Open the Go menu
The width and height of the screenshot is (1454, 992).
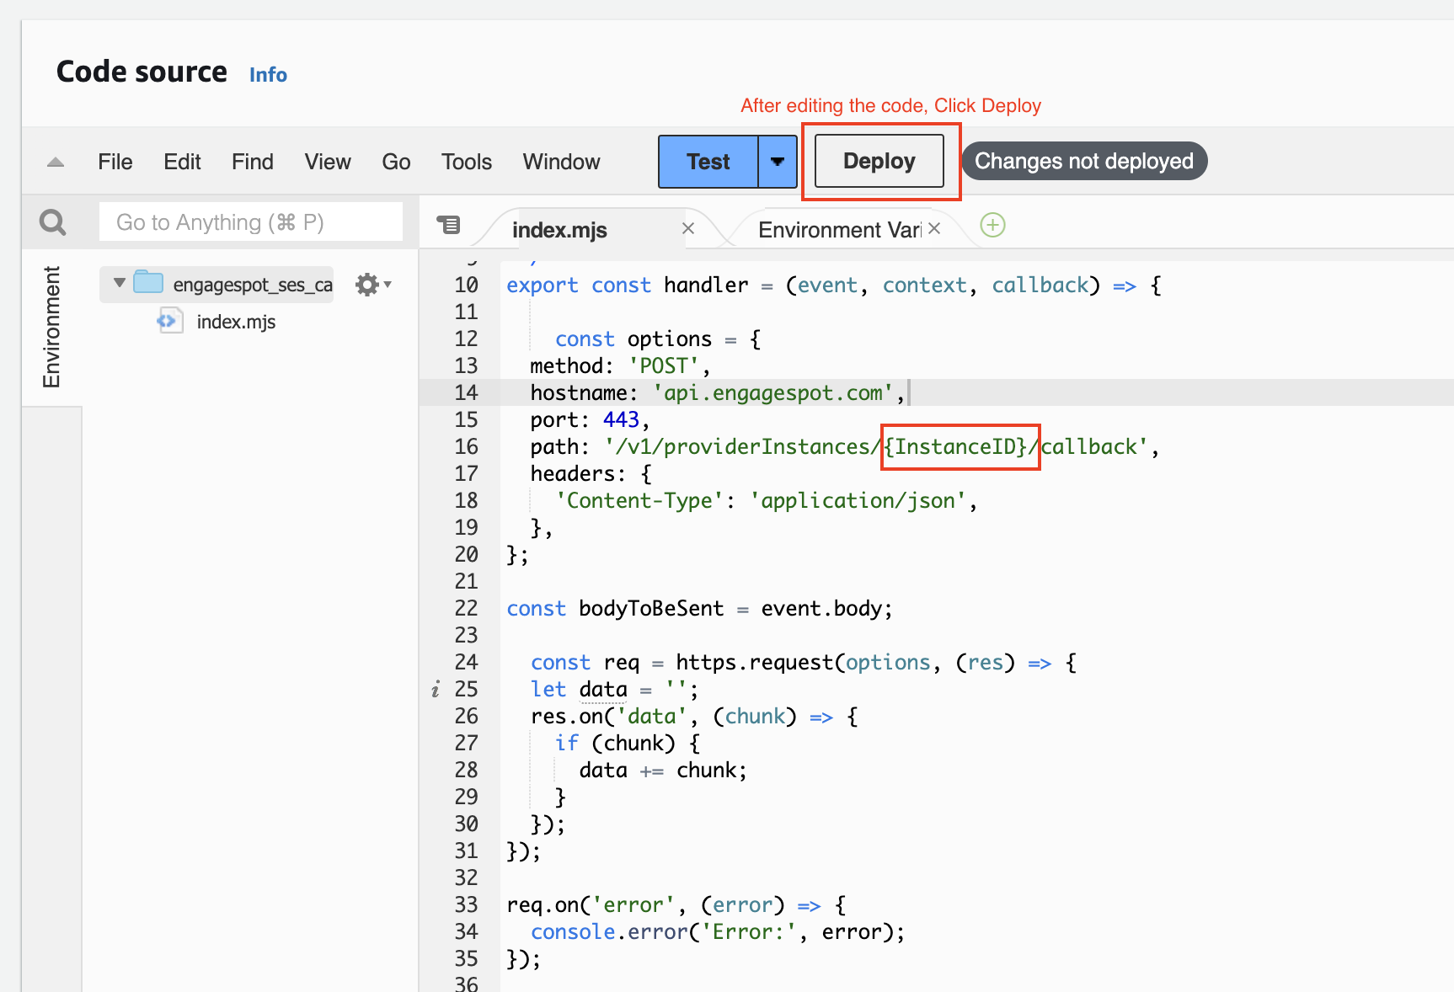(396, 162)
